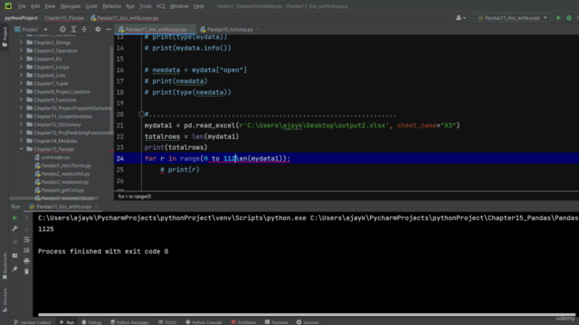Expand Chapter9_Functions folder

coord(21,100)
